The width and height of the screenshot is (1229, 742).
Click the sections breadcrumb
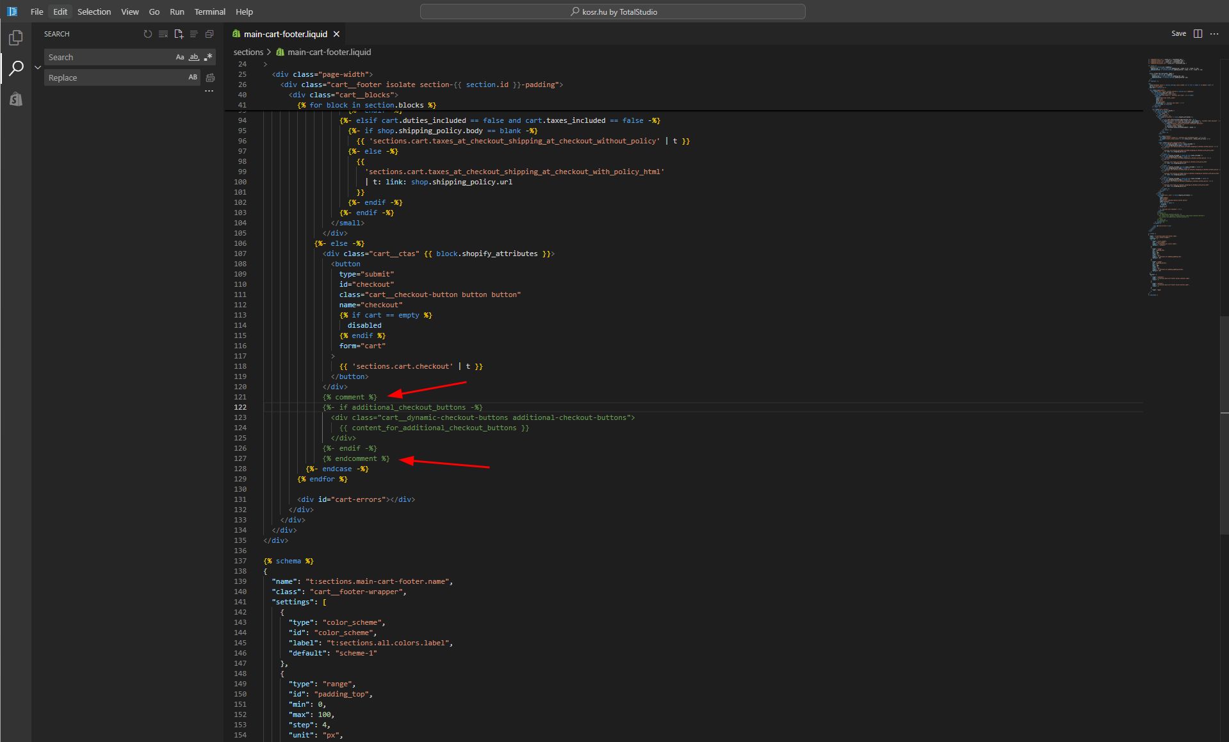tap(248, 52)
